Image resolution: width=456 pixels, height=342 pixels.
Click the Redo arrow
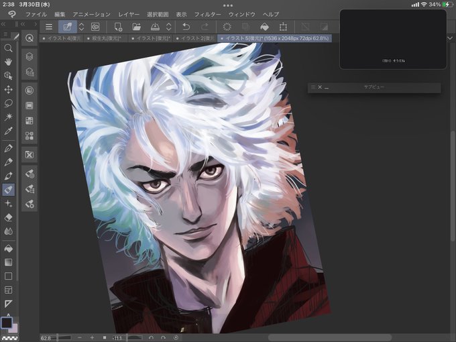pyautogui.click(x=205, y=27)
